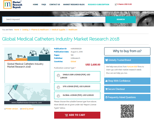
Task: Click the cart icon on Secure Checkout
Action: (x=106, y=89)
